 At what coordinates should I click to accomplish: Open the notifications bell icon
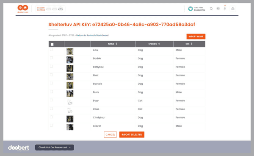225,9
